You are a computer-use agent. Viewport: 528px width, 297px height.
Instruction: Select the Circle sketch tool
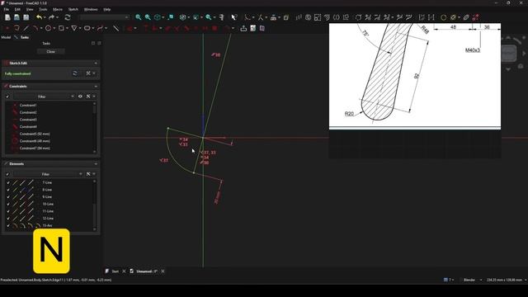pyautogui.click(x=48, y=28)
